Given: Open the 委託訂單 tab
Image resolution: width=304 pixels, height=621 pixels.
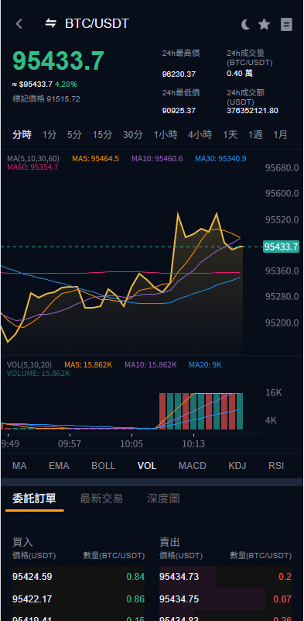Looking at the screenshot, I should pyautogui.click(x=34, y=499).
